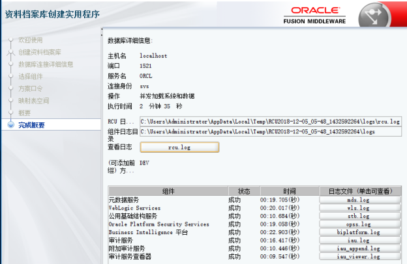Screen dimensions: 407x264
Task: Click the time 00:19.705(秒)
Action: tap(280, 200)
